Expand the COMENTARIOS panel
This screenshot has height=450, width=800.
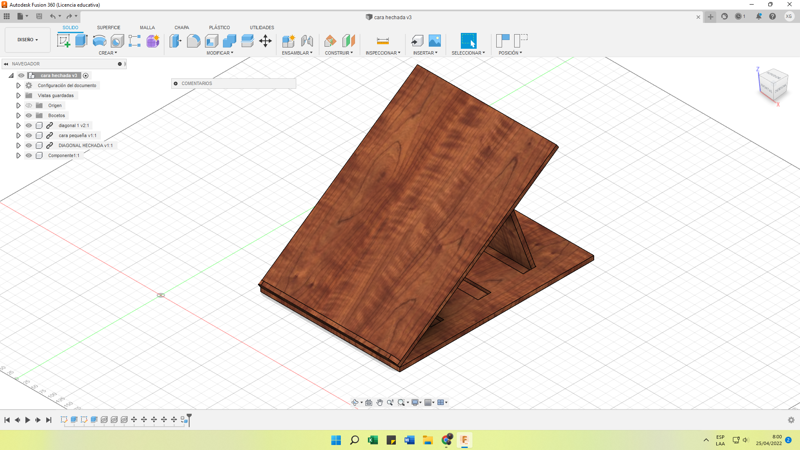pyautogui.click(x=176, y=83)
